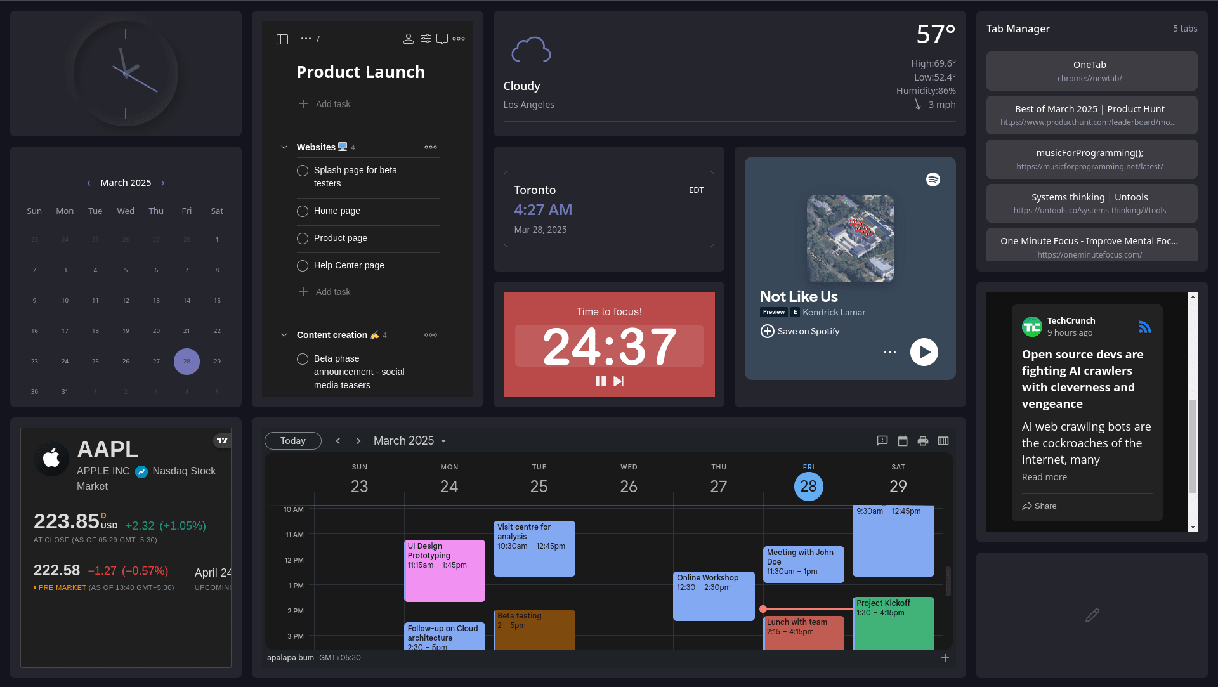Click the Spotify logo on Not Like Us card

(933, 180)
